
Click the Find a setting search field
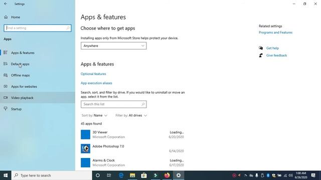click(x=38, y=28)
